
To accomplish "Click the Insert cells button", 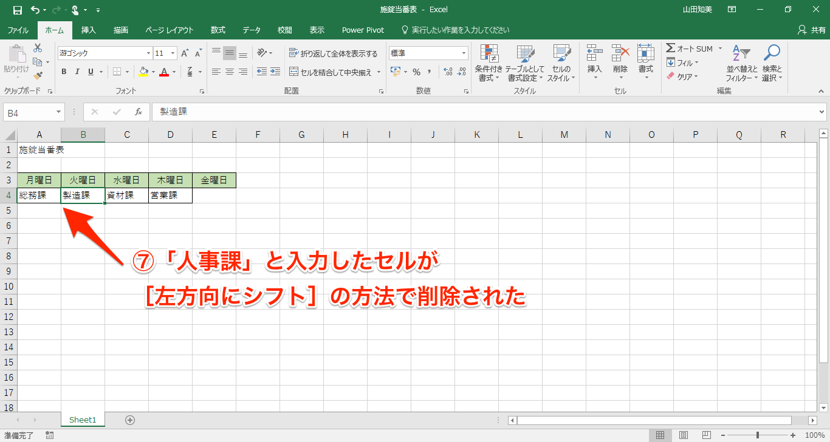I will click(x=594, y=63).
